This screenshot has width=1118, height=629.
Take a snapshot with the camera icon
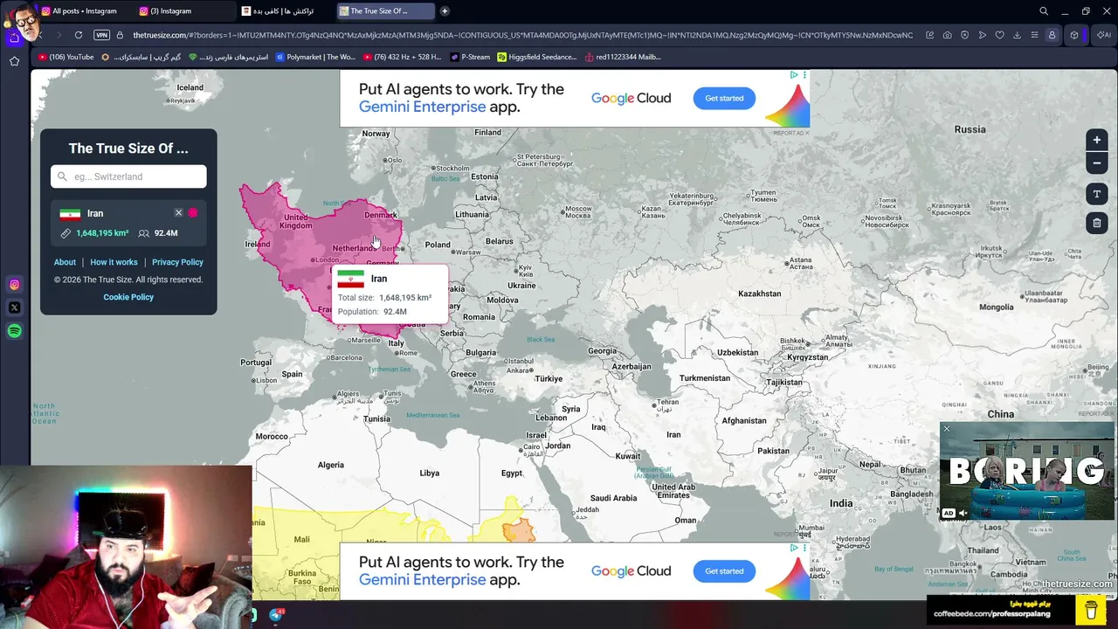click(x=947, y=35)
